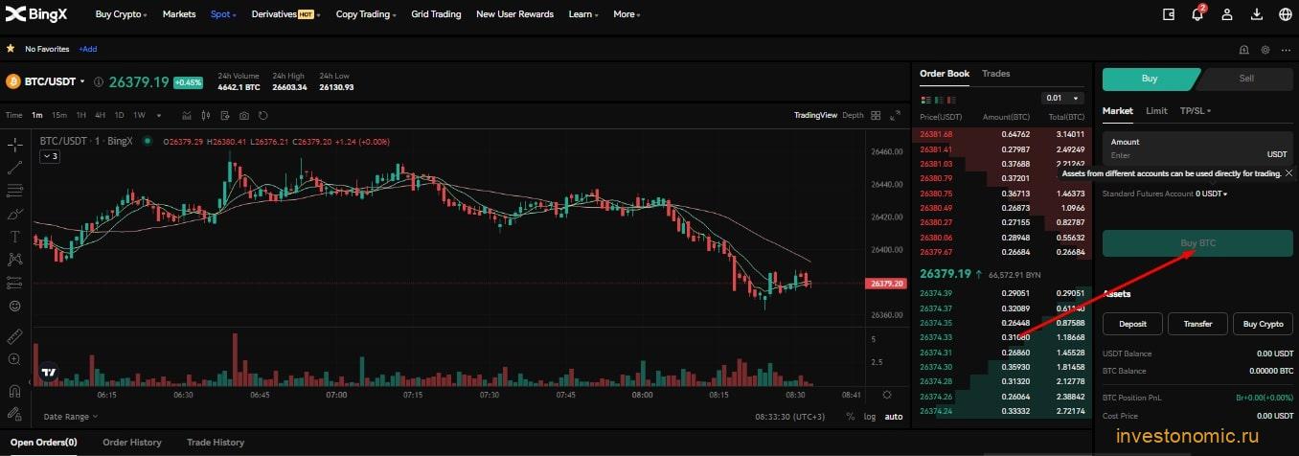Focus the Amount input field

pos(1197,148)
